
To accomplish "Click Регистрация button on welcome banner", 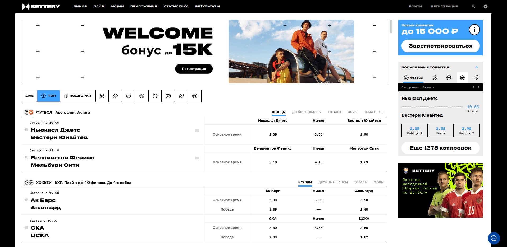I will coord(194,69).
